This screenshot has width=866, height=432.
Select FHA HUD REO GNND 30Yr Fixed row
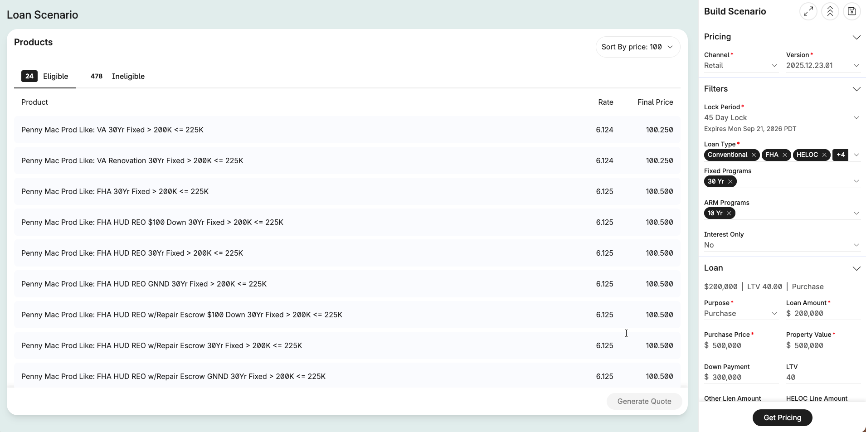pos(347,284)
